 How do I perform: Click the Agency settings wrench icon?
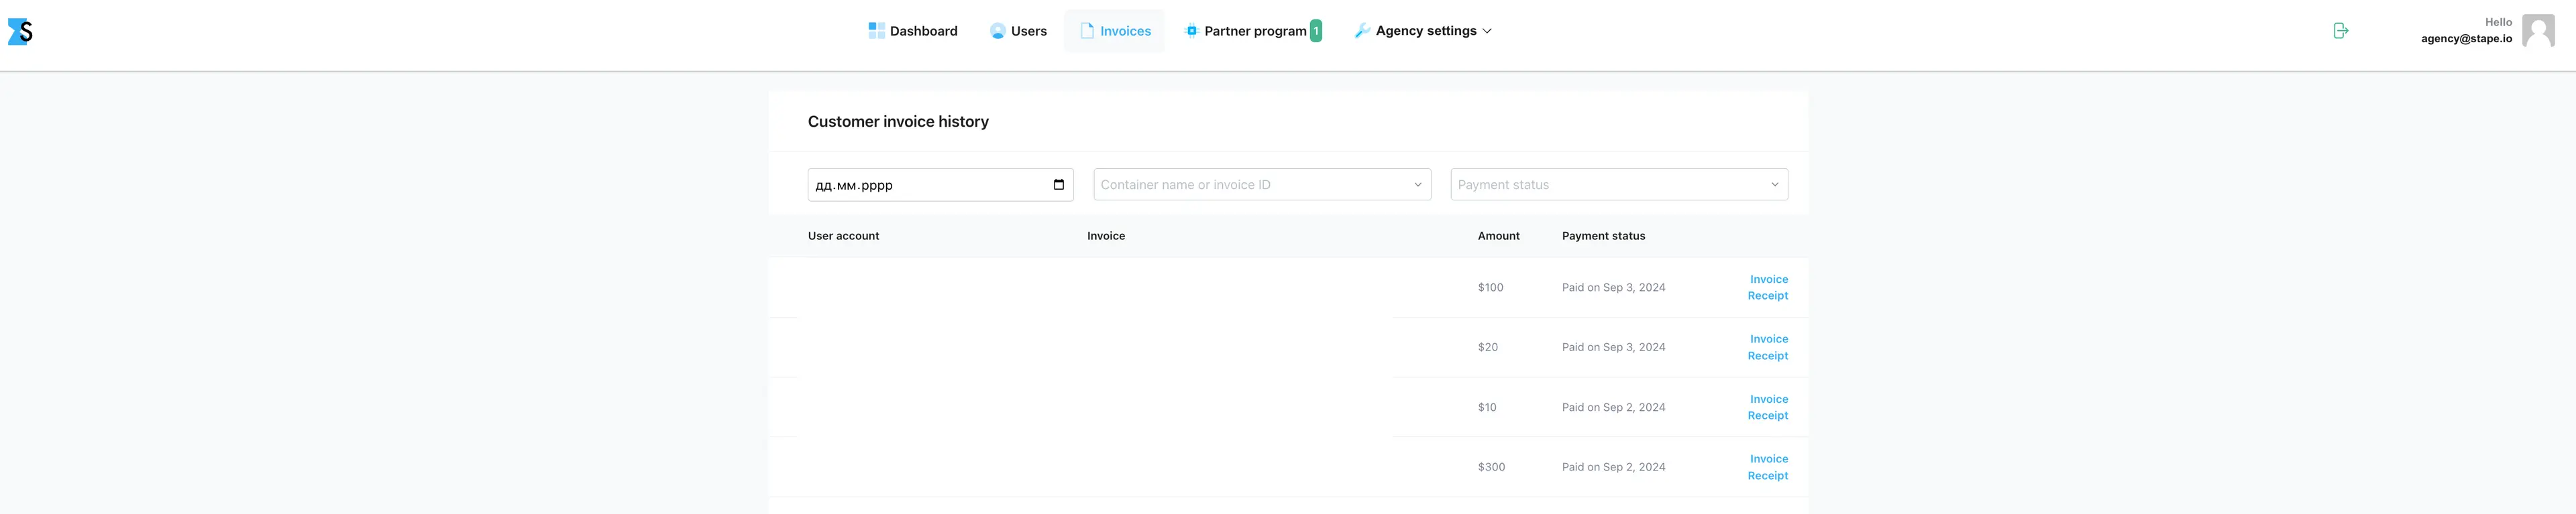[x=1362, y=31]
